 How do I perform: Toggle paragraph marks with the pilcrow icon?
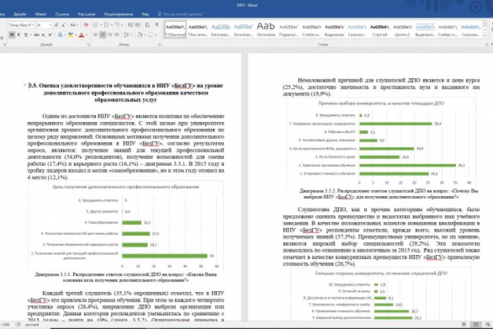point(157,25)
